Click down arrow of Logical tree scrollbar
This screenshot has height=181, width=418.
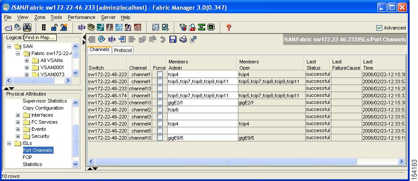(x=76, y=73)
